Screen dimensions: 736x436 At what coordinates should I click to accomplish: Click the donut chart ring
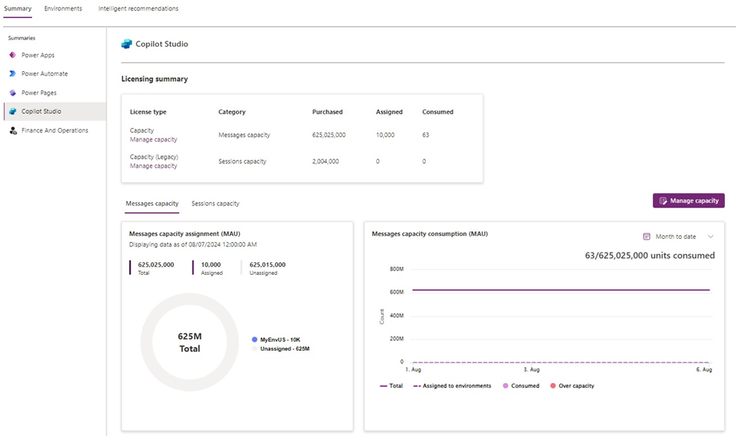click(x=190, y=298)
